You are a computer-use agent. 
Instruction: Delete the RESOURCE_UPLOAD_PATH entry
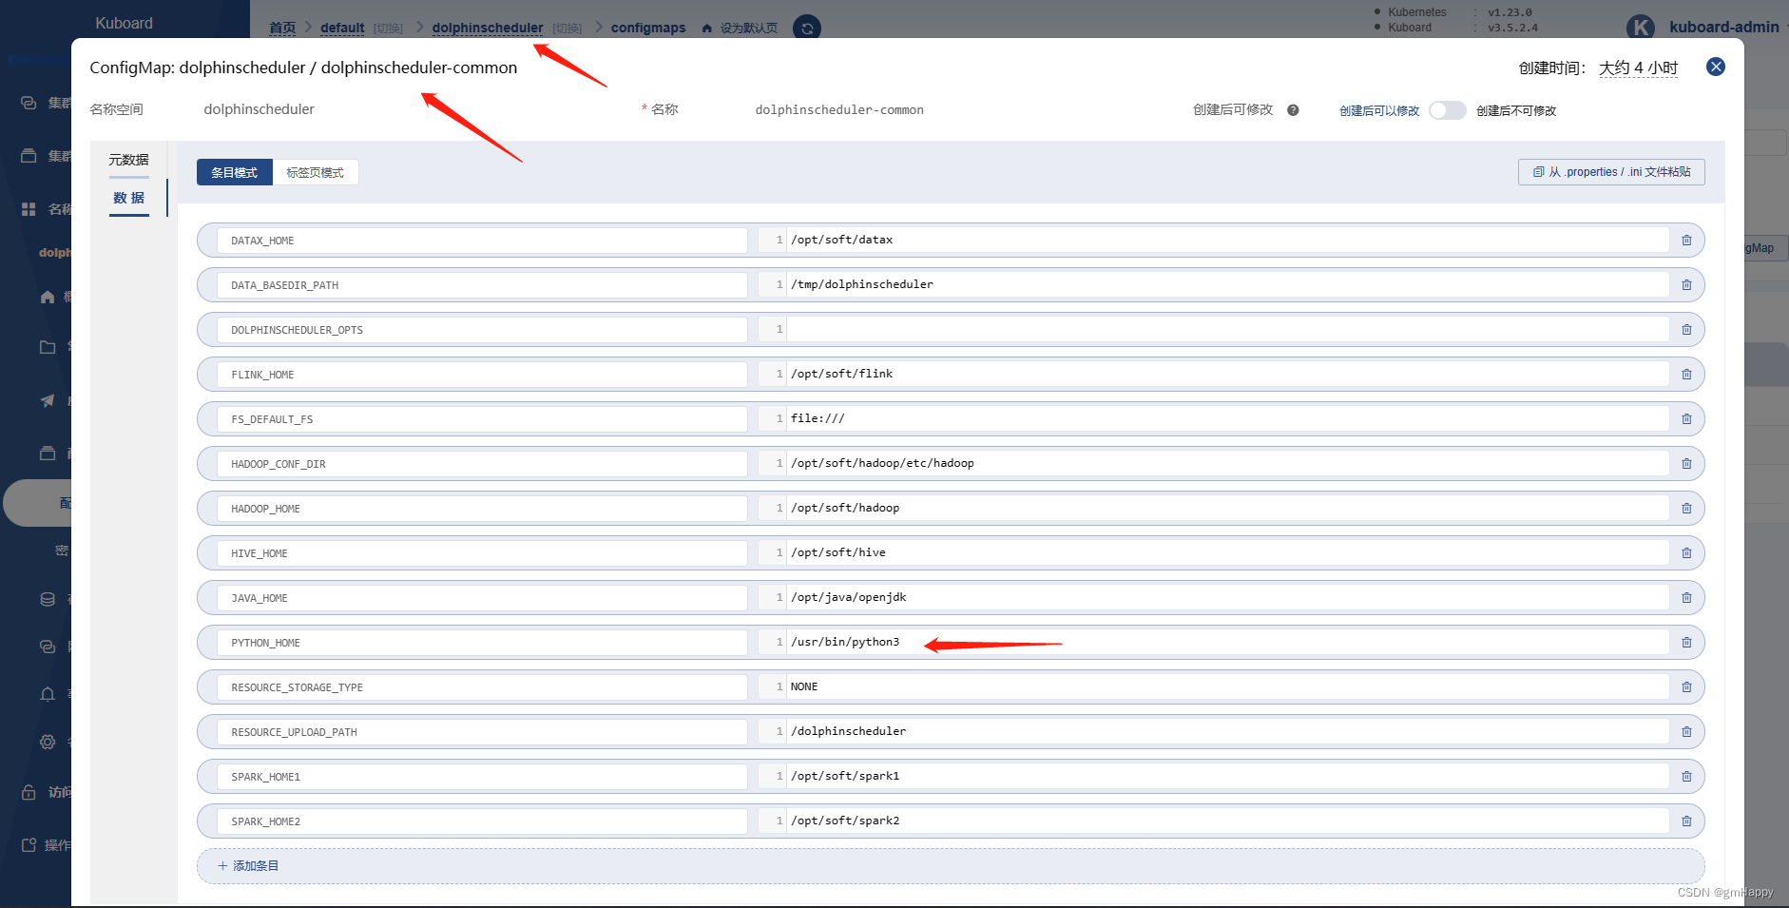[1686, 732]
